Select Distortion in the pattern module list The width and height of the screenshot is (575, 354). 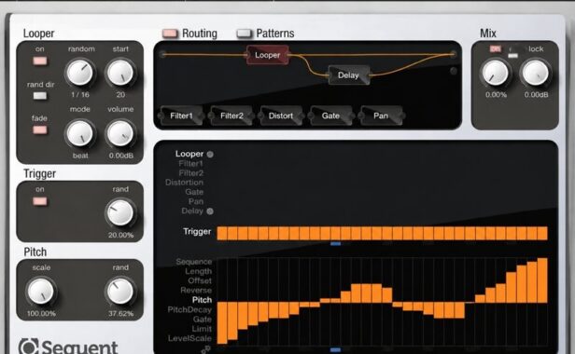point(184,183)
